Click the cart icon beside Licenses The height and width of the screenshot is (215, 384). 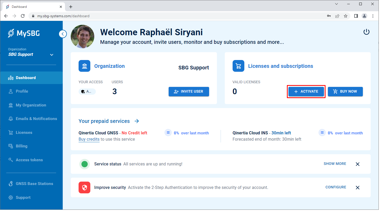pyautogui.click(x=11, y=133)
